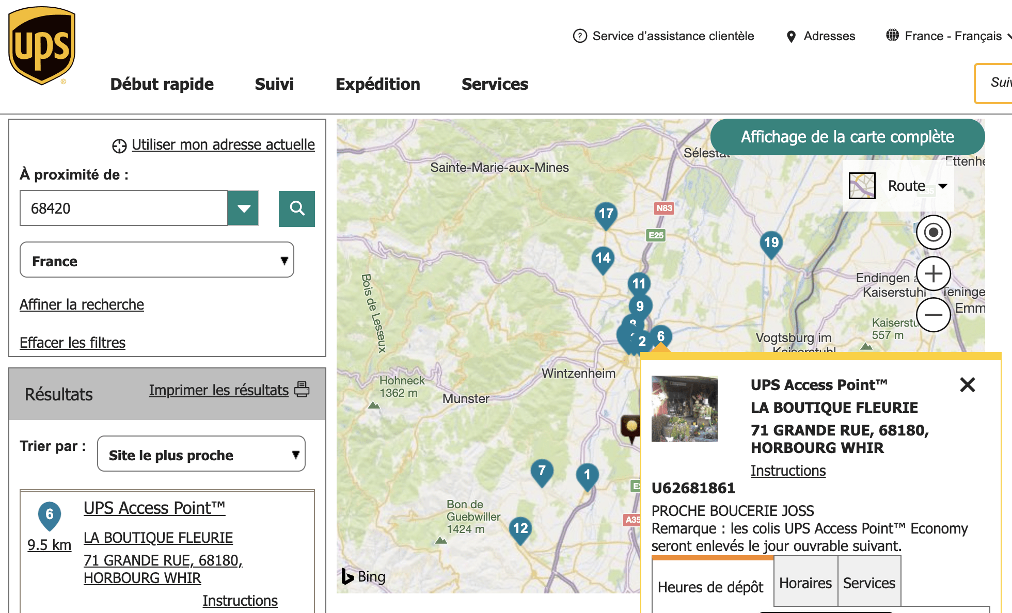Image resolution: width=1012 pixels, height=613 pixels.
Task: Click the postal code input field
Action: (124, 208)
